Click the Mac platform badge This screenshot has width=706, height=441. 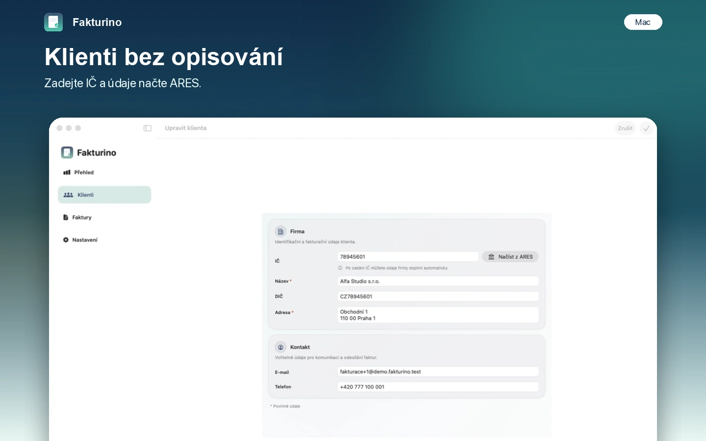tap(643, 22)
